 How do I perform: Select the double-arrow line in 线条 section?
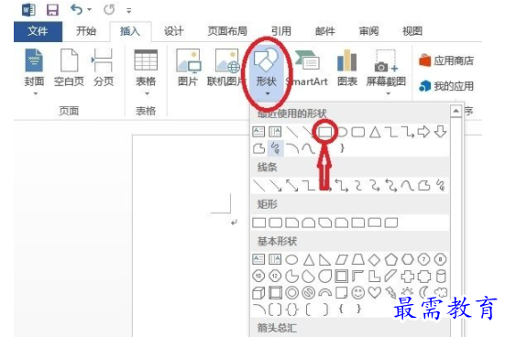click(292, 186)
